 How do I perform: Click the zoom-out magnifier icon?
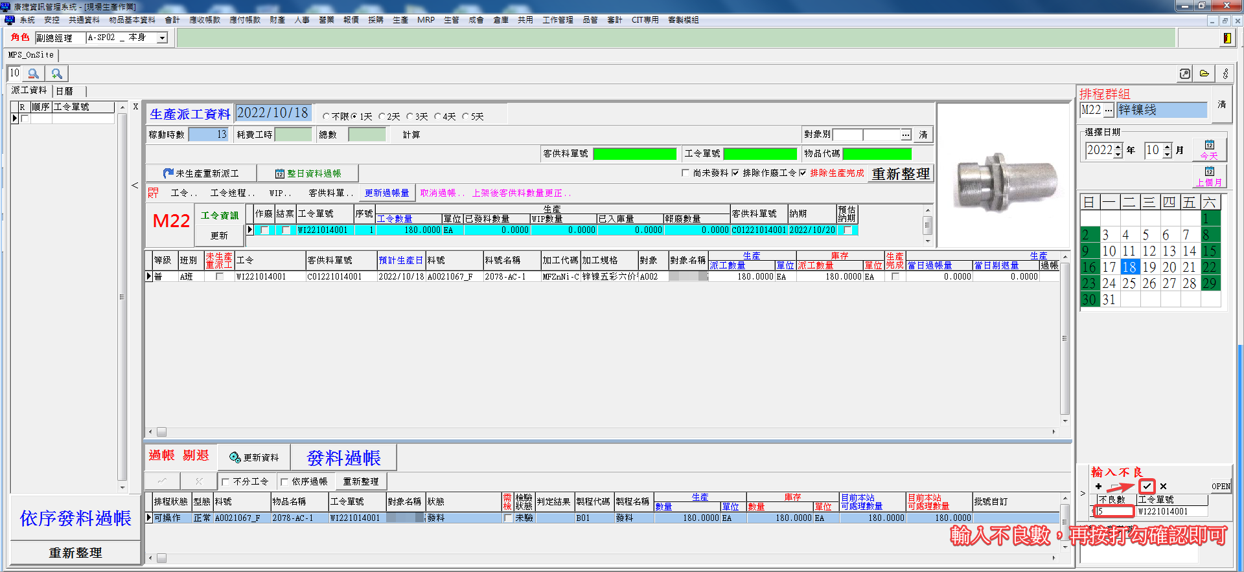(x=34, y=74)
